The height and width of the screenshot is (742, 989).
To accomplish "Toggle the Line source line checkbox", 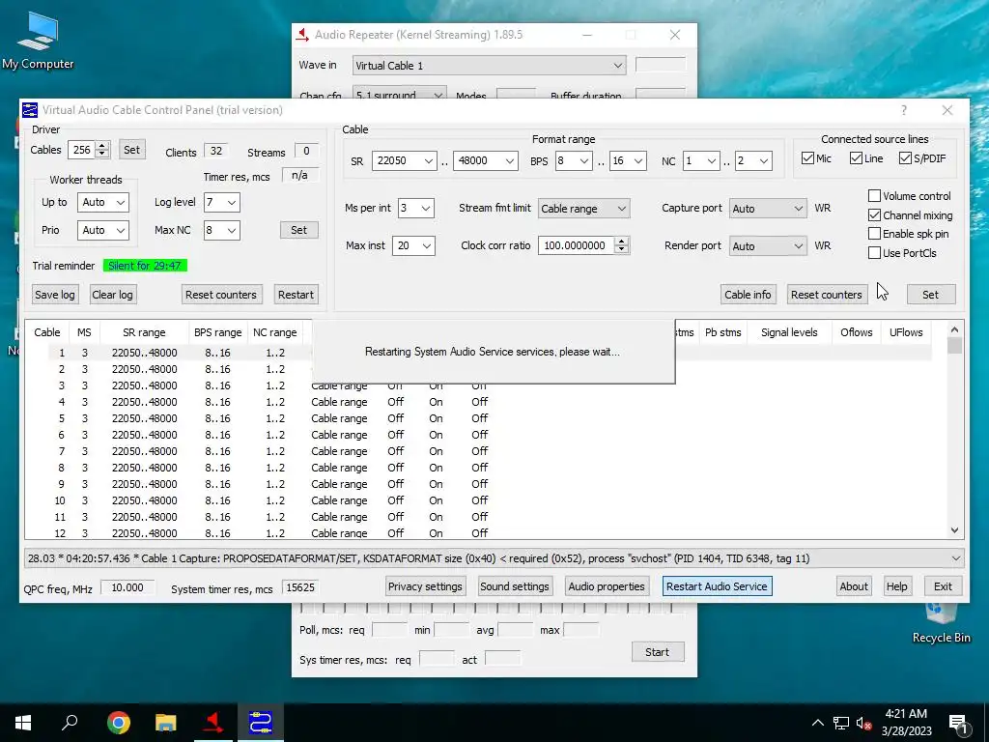I will [856, 158].
